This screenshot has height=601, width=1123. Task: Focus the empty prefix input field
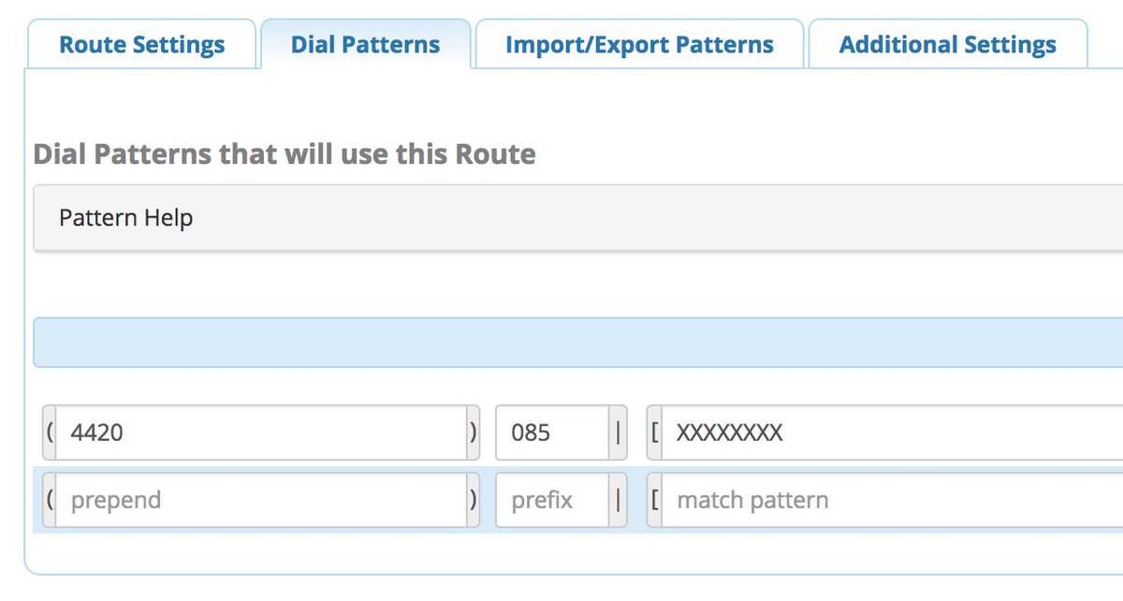click(551, 500)
